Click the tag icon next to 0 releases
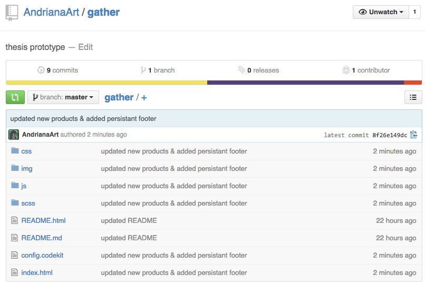This screenshot has height=286, width=425. coord(242,70)
